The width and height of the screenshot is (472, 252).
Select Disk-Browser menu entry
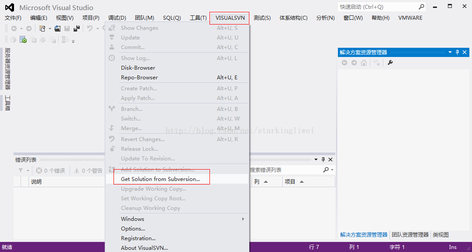click(177, 68)
